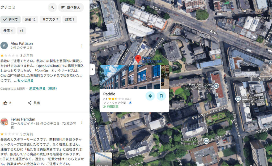Click the red Paddle map pin

pyautogui.click(x=138, y=59)
